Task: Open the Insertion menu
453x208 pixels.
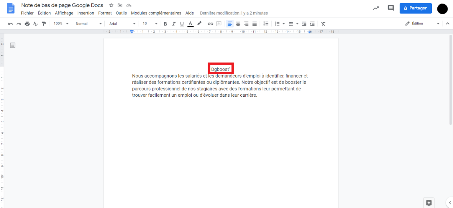Action: click(x=86, y=13)
